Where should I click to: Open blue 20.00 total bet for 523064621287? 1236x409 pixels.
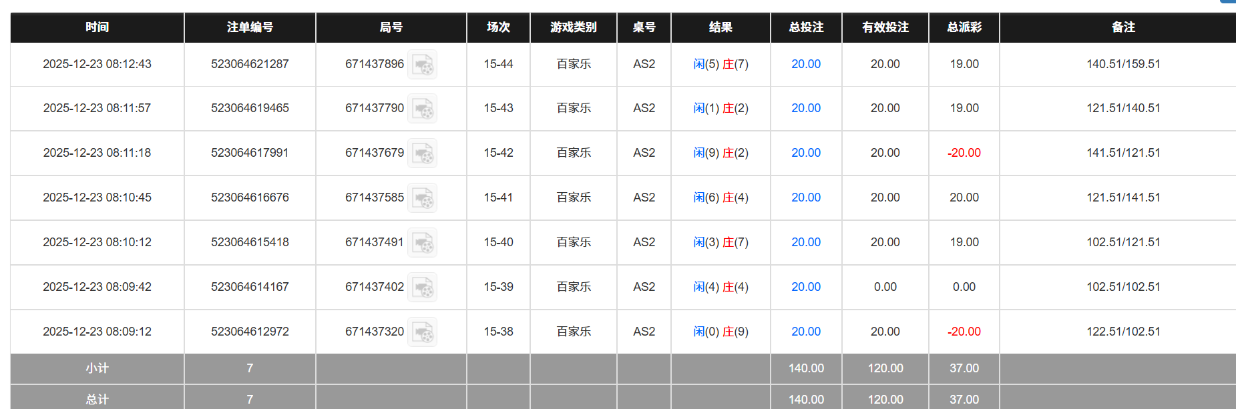(x=805, y=64)
